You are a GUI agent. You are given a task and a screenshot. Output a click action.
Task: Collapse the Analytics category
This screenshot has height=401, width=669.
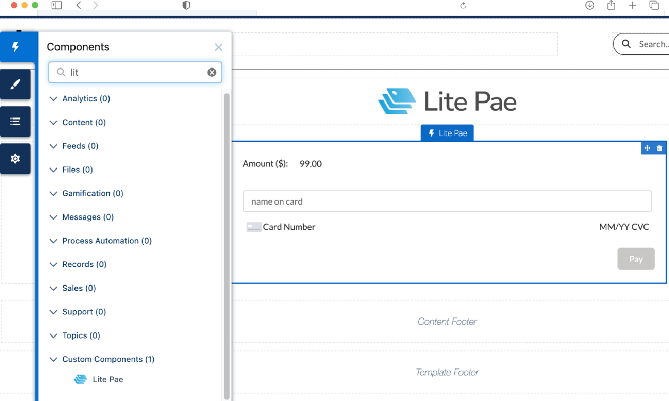53,99
